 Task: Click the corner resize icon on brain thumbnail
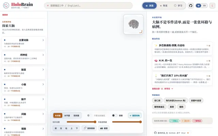click(x=141, y=32)
